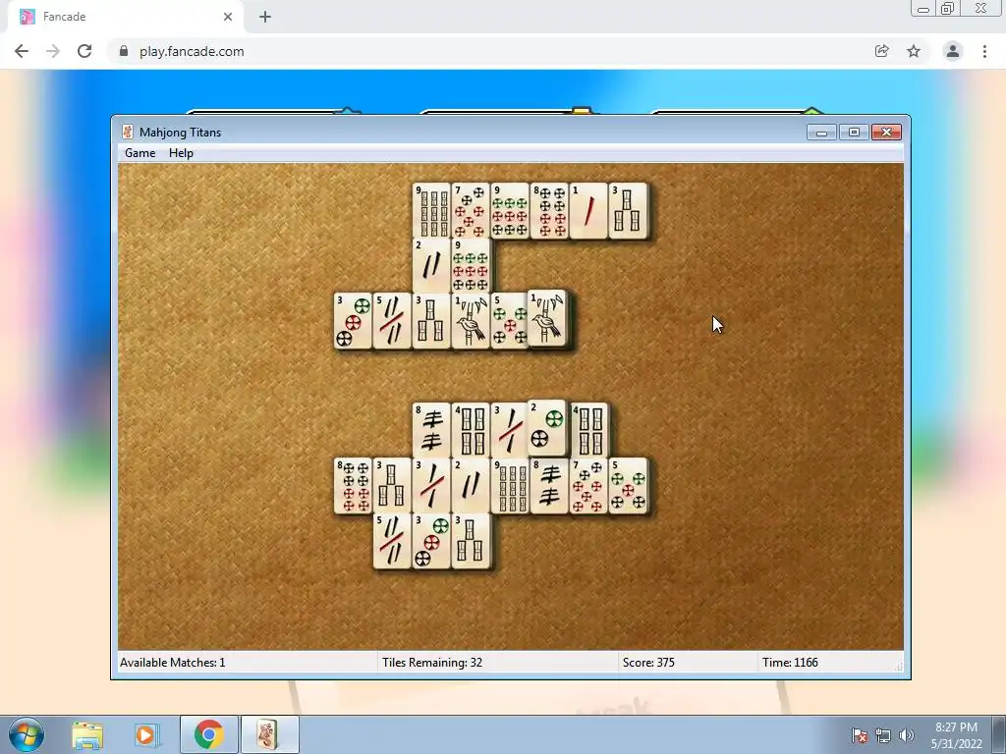Close the Fancade tab
The height and width of the screenshot is (754, 1006).
pos(228,17)
